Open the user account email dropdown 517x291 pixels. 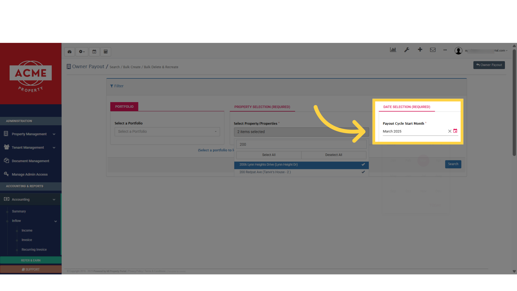(x=486, y=51)
